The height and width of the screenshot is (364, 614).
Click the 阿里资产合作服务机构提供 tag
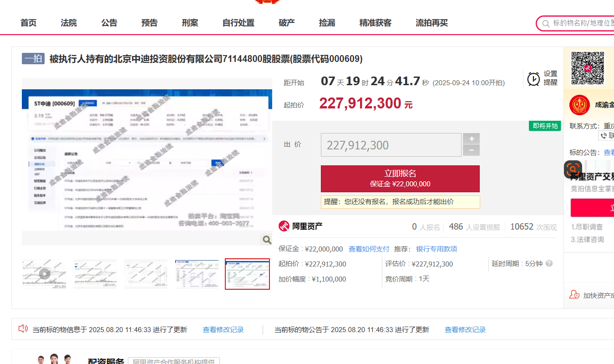173,361
